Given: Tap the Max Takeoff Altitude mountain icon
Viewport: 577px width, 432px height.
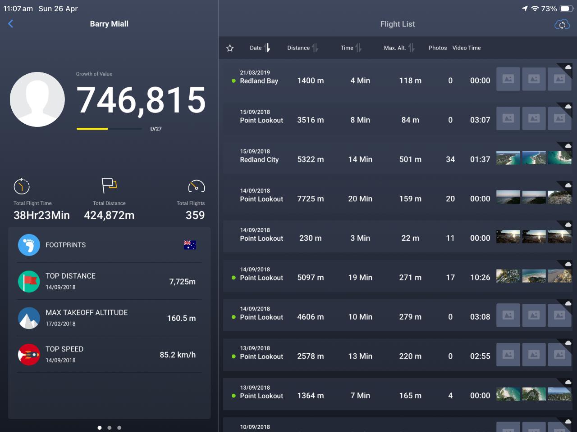Looking at the screenshot, I should tap(29, 318).
